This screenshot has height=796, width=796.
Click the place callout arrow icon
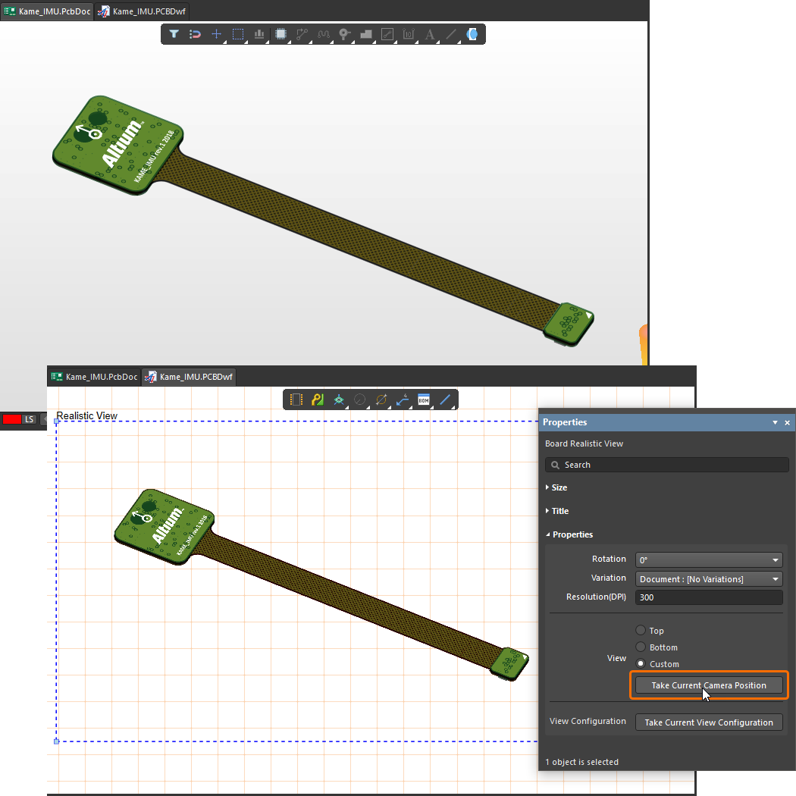(403, 399)
